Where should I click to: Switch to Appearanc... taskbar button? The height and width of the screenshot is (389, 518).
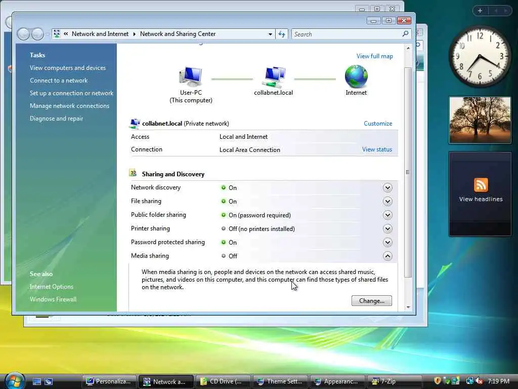pyautogui.click(x=337, y=381)
